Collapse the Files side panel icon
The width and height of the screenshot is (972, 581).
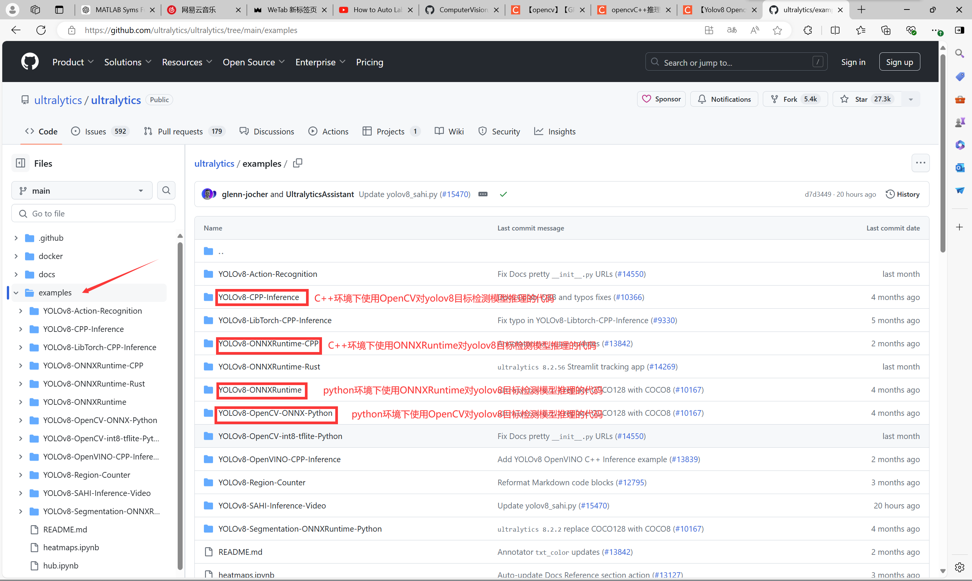21,163
